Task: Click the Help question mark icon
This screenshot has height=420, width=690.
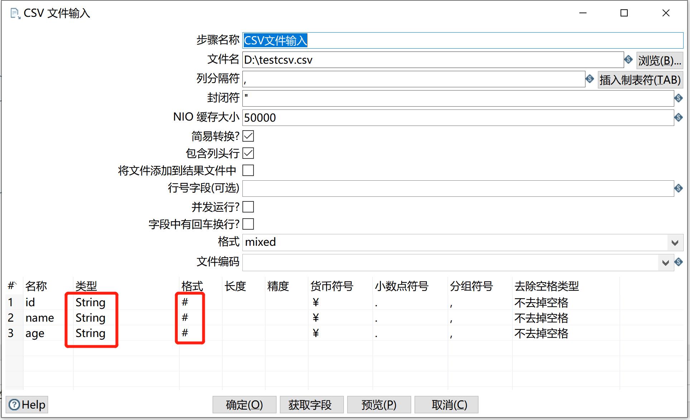Action: [x=14, y=405]
